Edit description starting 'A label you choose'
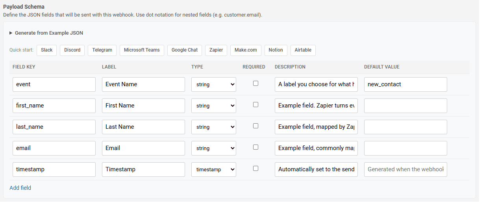The height and width of the screenshot is (202, 485). 316,84
